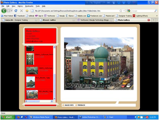Screen dimensions: 159x120
Task: Click the gallery horizontal scroll-left arrow
Action: coord(26,101)
